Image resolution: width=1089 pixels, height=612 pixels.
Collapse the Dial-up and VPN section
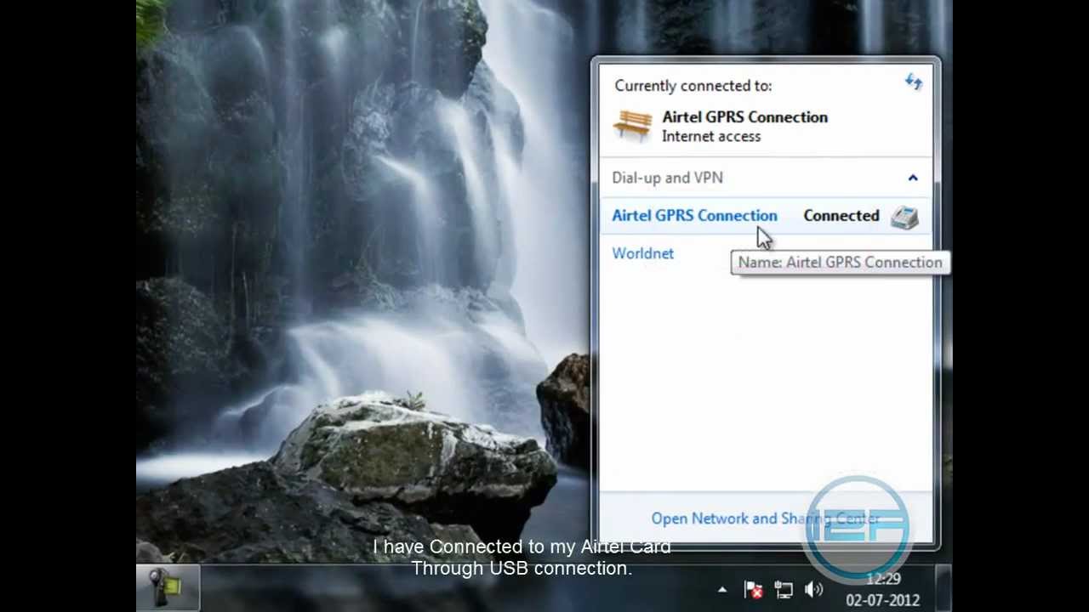point(913,178)
